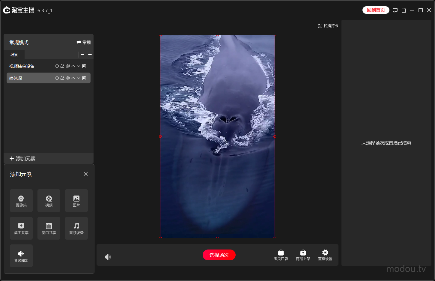Viewport: 435px width, 281px height.
Task: Move 媒体源 layer up with chevron
Action: click(73, 78)
